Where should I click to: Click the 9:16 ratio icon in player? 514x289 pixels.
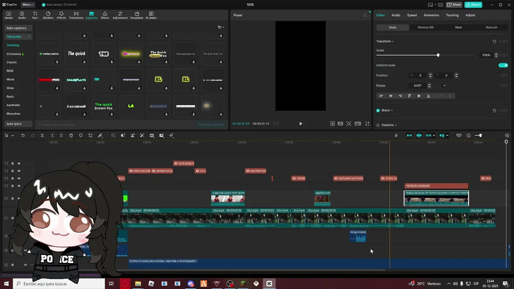357,124
